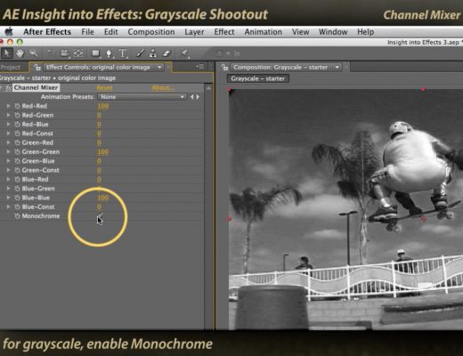Screen dimensions: 463x356
Task: Enable the Green-Const stopwatch
Action: [x=17, y=170]
